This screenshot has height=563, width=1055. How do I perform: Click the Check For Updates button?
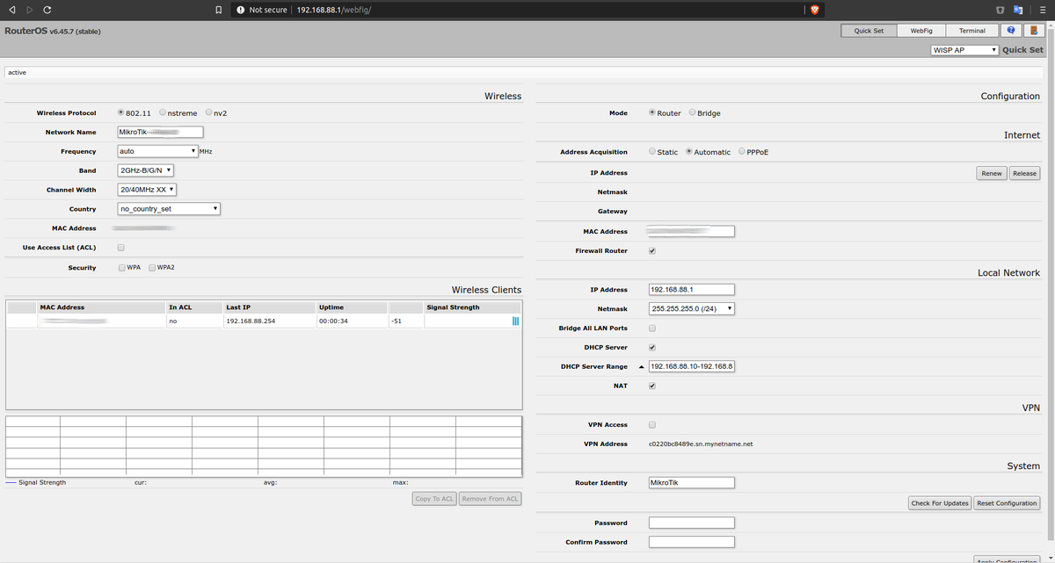point(940,503)
